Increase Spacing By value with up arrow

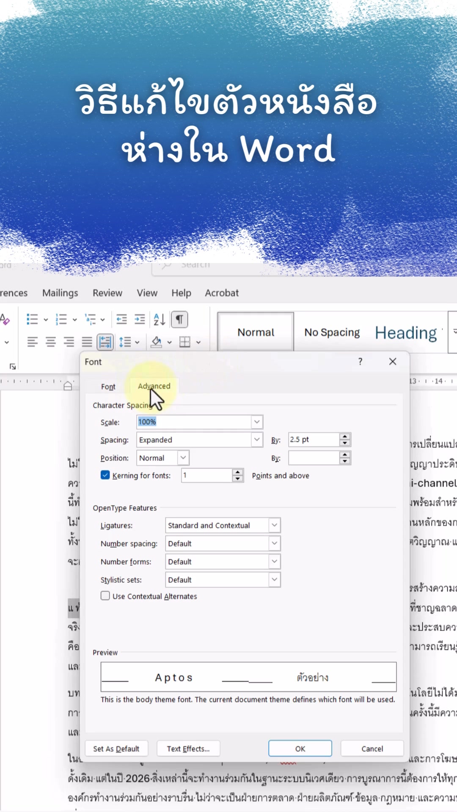coord(345,436)
